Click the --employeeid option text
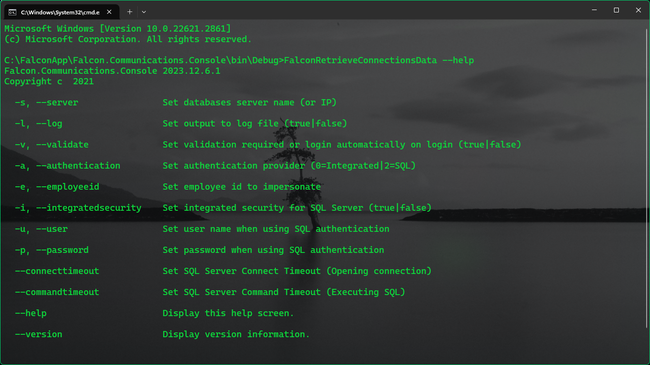The image size is (650, 365). [x=68, y=187]
